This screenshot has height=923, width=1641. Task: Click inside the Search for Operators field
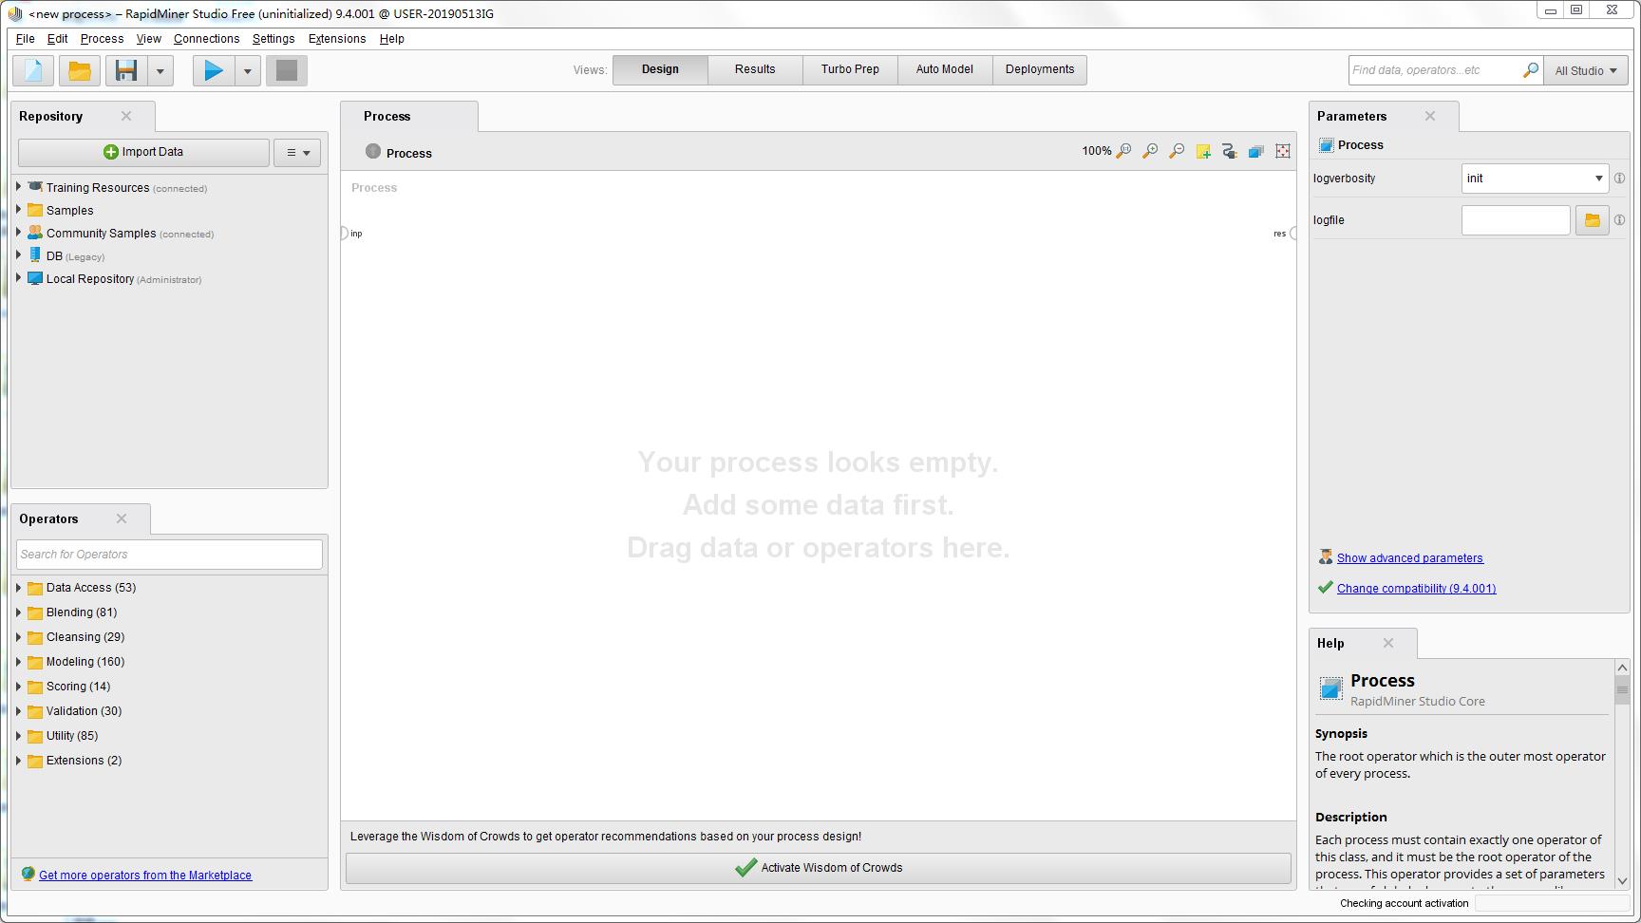[x=168, y=554]
